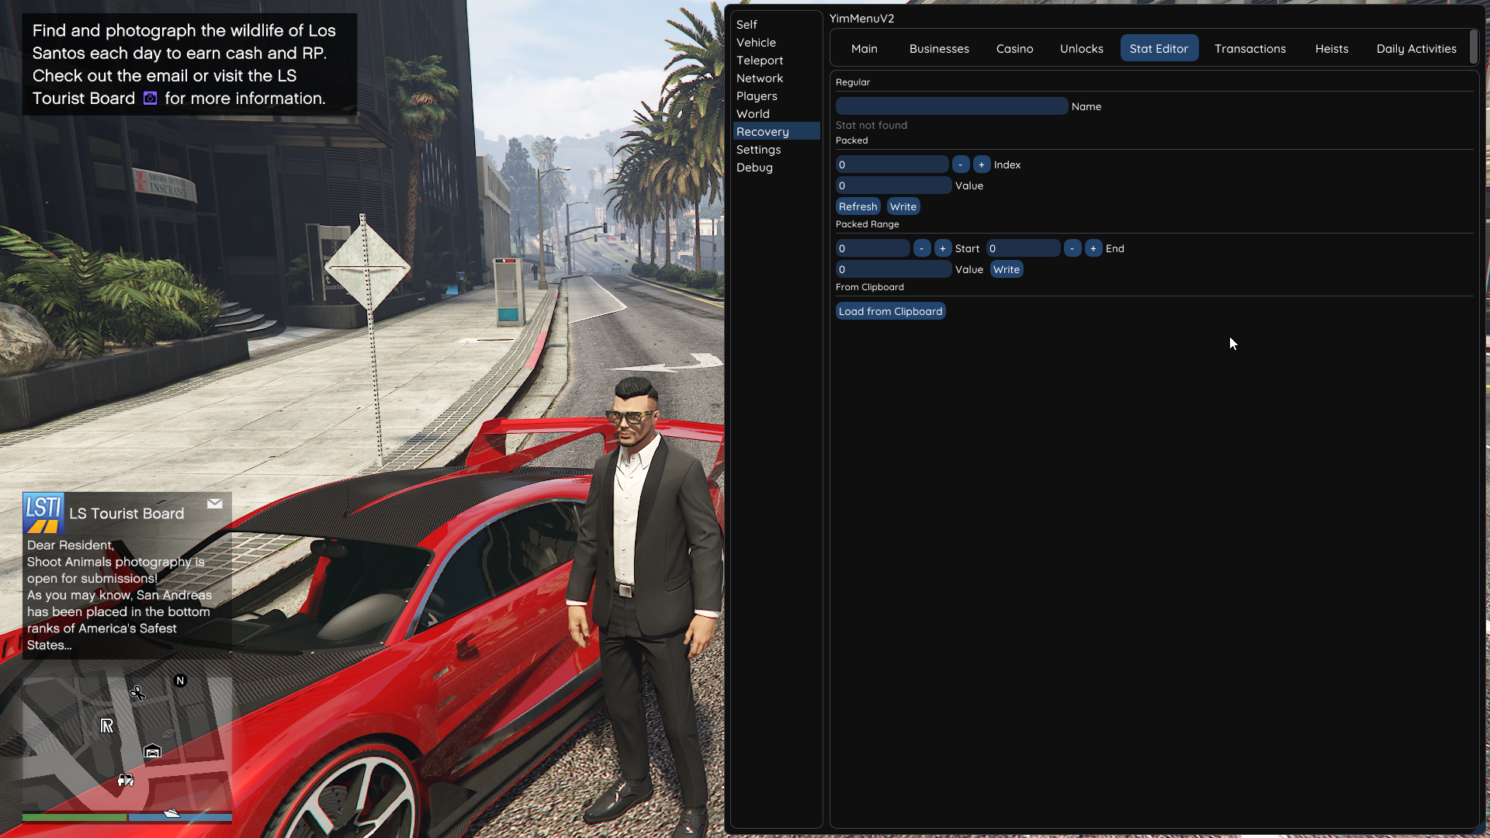Viewport: 1490px width, 838px height.
Task: Open the Teleport sidebar section
Action: pos(759,61)
